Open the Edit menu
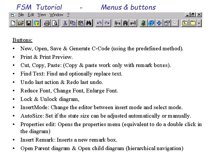The width and height of the screenshot is (211, 158). [31, 15]
